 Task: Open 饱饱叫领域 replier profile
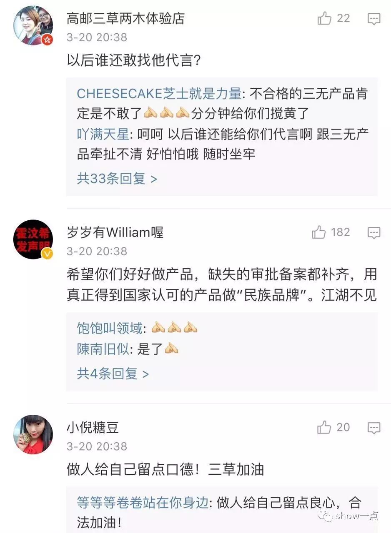(110, 328)
